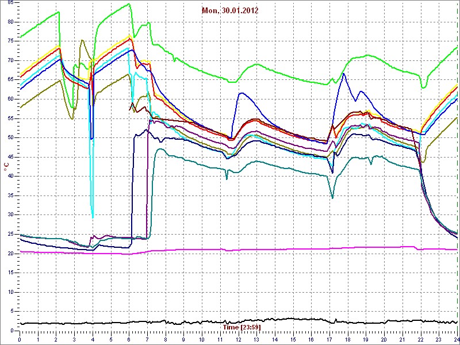This screenshot has width=460, height=345.
Task: Select the 70 value on temperature axis
Action: tap(11, 60)
